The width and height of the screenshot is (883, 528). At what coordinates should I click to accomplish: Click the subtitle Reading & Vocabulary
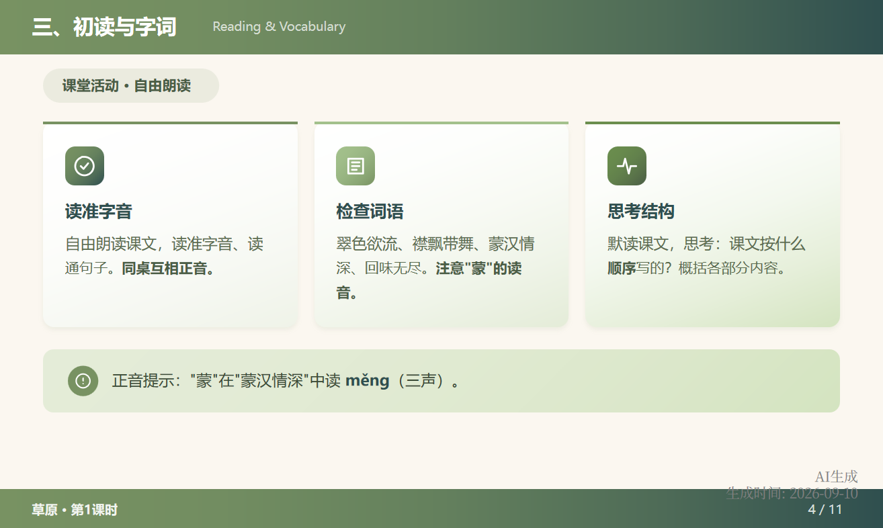(279, 26)
